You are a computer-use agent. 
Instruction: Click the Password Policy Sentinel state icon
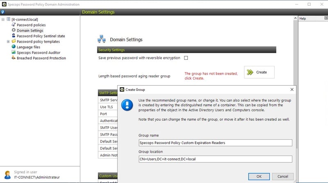[x=14, y=36]
